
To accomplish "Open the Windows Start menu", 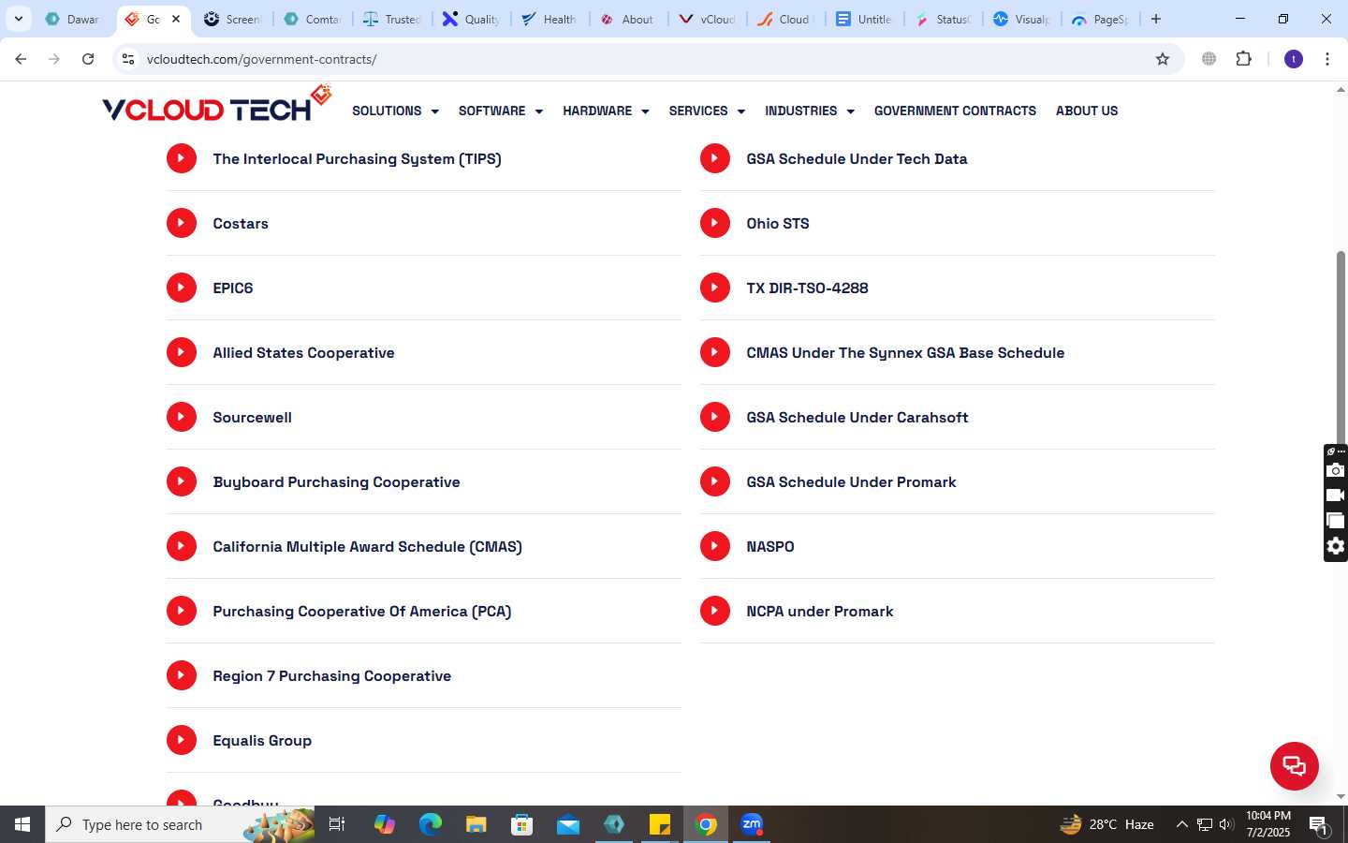I will tap(22, 824).
